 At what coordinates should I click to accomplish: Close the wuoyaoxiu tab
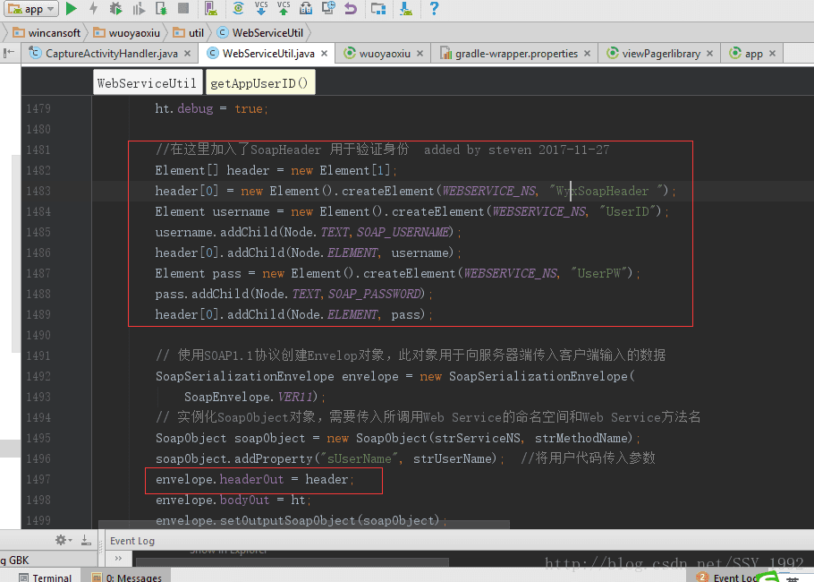click(x=420, y=54)
